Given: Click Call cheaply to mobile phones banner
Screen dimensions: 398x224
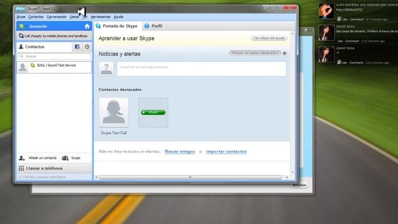Looking at the screenshot, I should 54,36.
